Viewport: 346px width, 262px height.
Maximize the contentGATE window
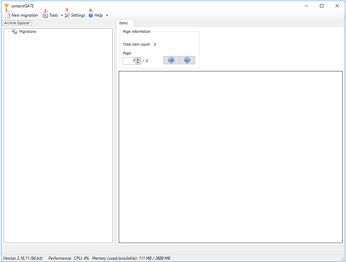coord(322,6)
